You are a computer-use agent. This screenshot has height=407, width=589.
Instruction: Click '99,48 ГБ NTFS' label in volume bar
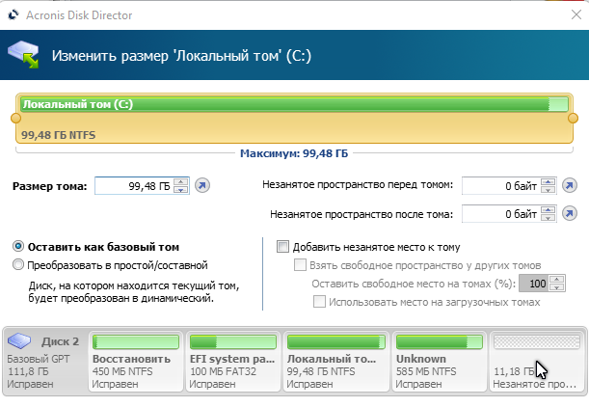58,135
